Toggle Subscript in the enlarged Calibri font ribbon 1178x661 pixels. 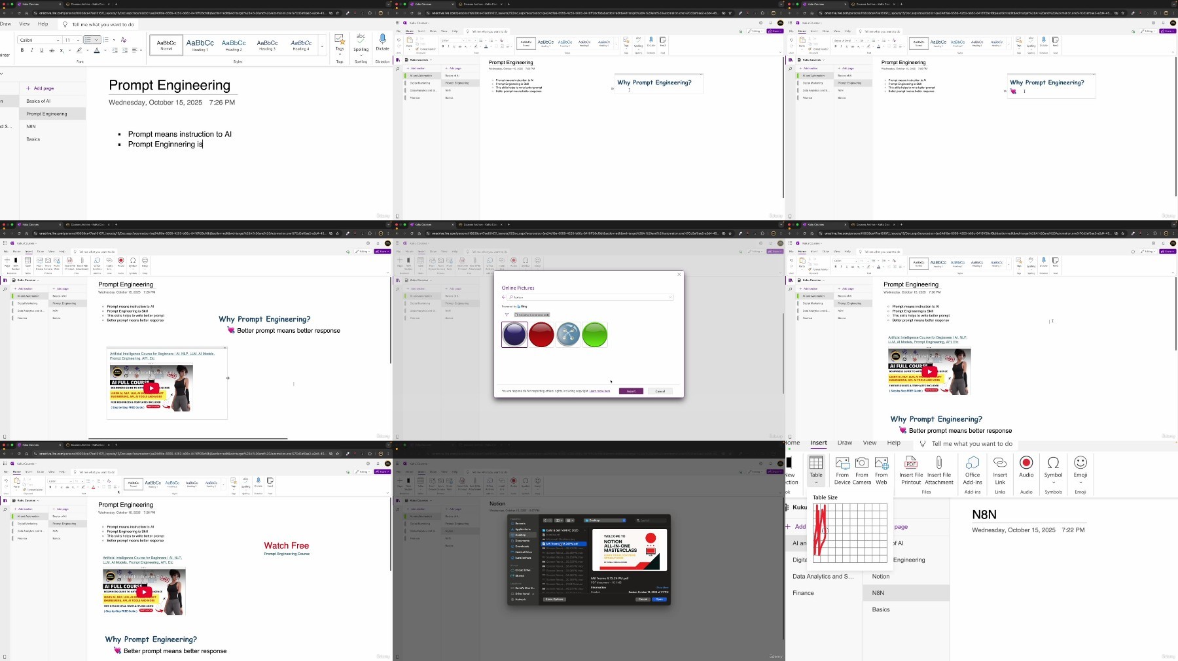(62, 50)
